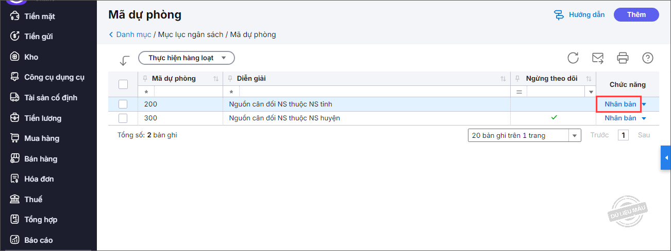Open the help question mark icon
The height and width of the screenshot is (251, 671).
click(x=648, y=58)
